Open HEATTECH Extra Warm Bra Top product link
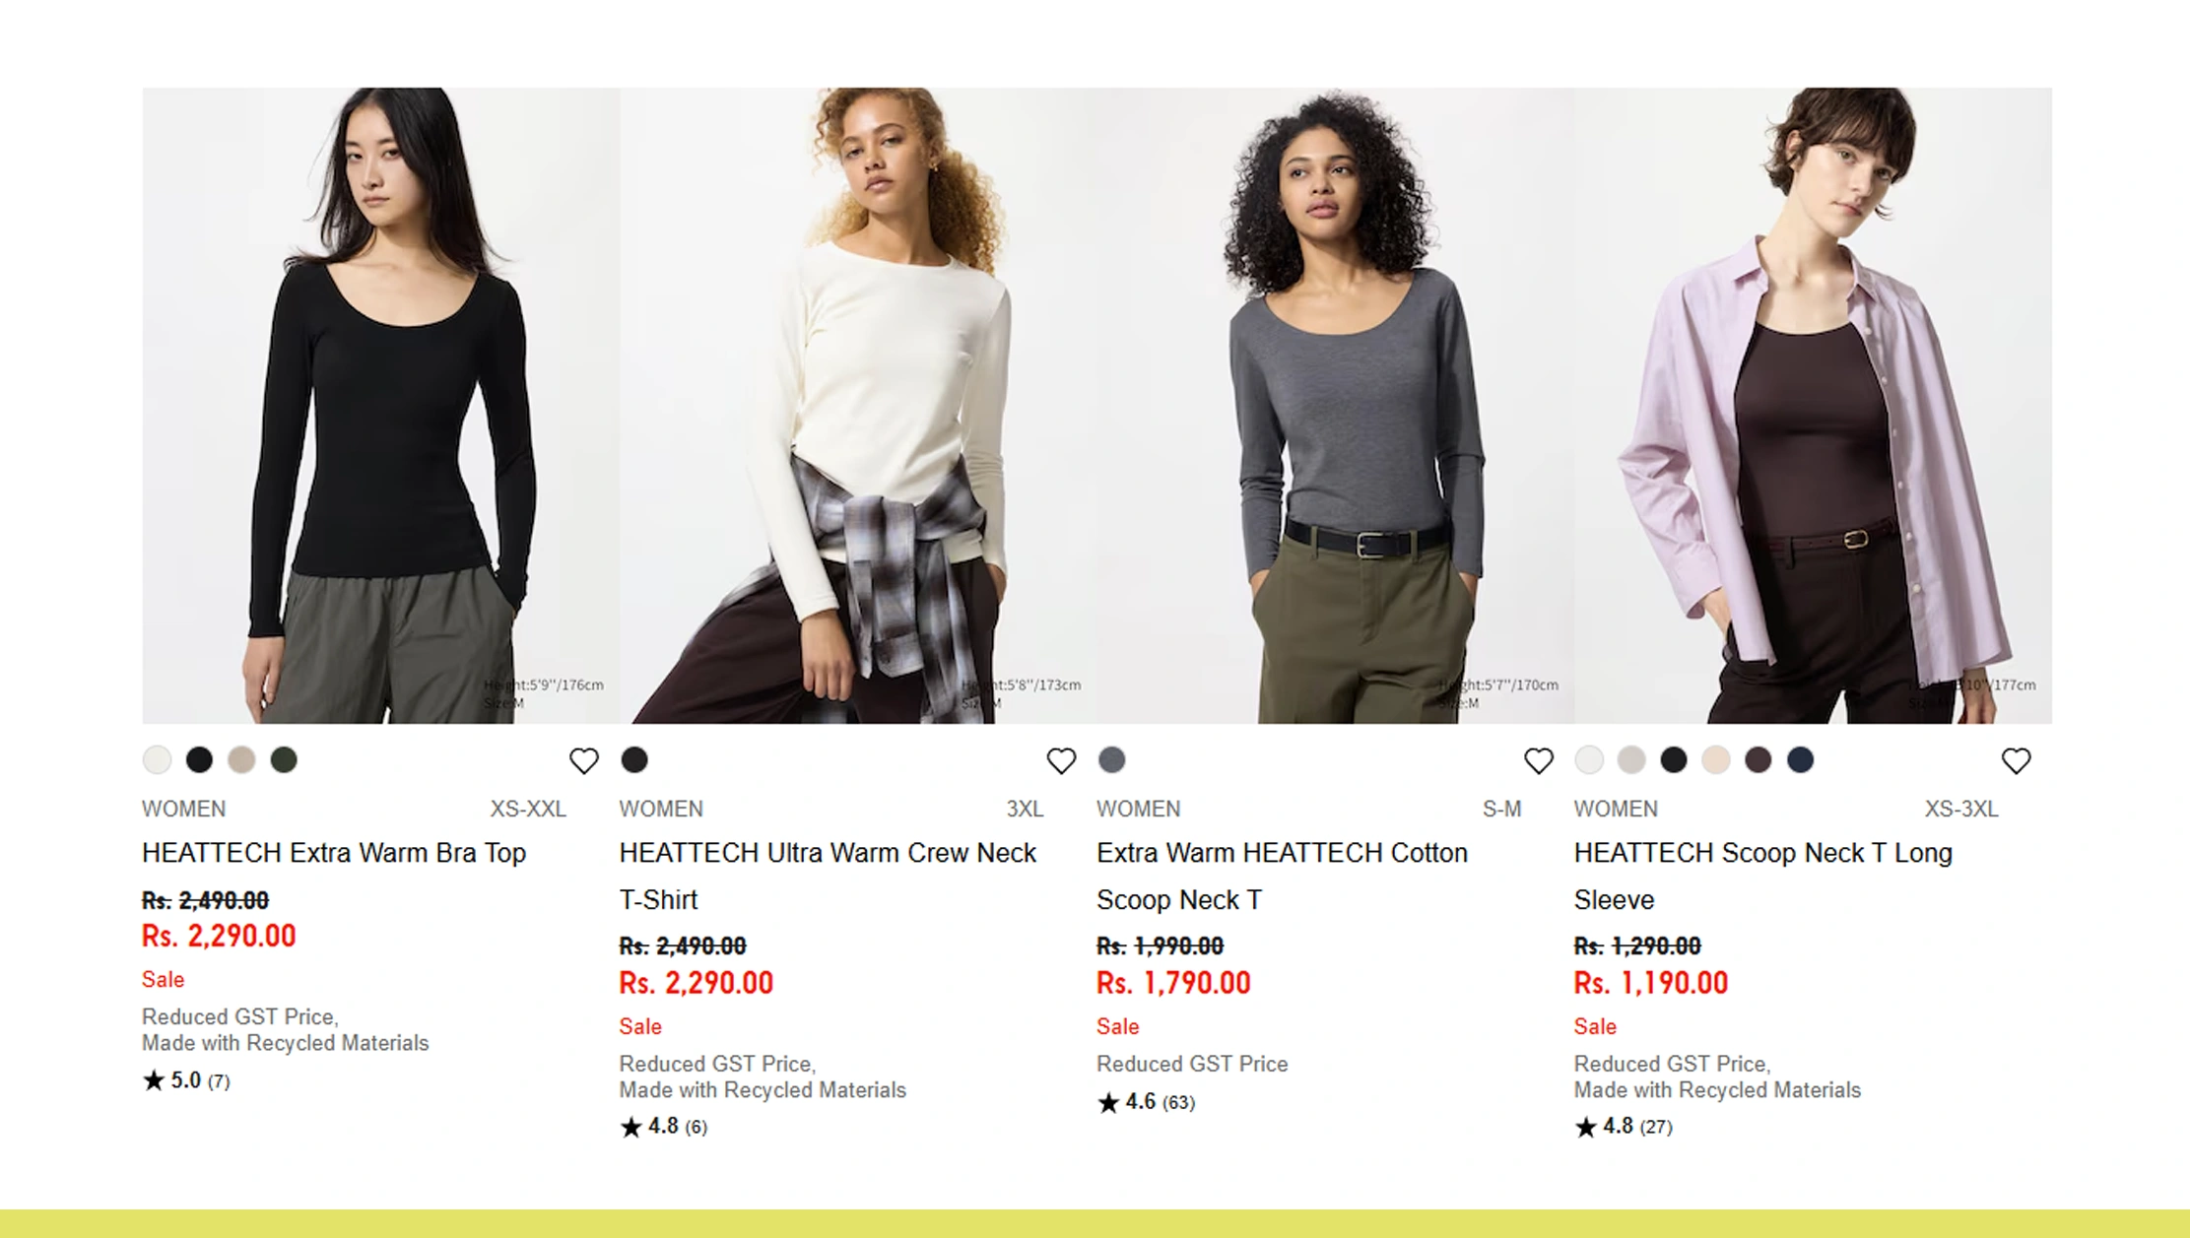The height and width of the screenshot is (1238, 2190). point(334,853)
